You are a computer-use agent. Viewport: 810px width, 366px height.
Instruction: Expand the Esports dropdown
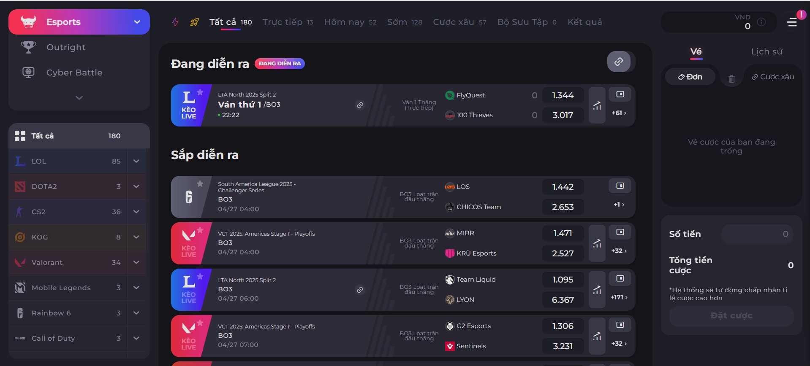137,22
